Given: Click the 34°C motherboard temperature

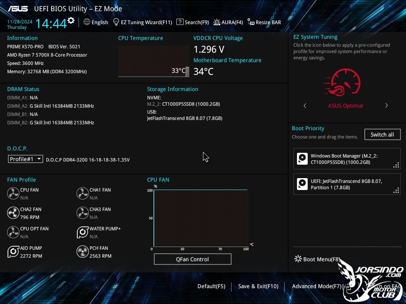Looking at the screenshot, I should tap(203, 71).
